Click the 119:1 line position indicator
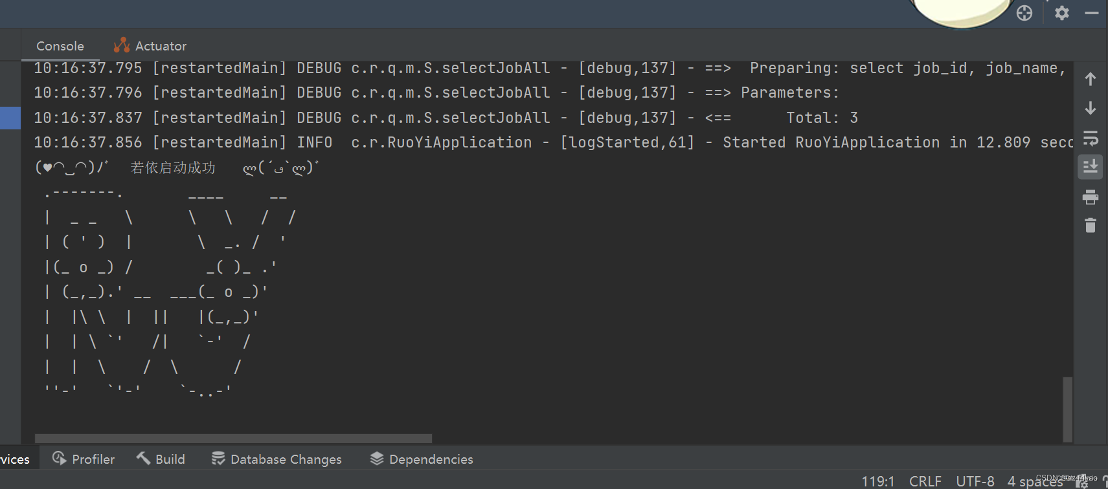 click(878, 481)
